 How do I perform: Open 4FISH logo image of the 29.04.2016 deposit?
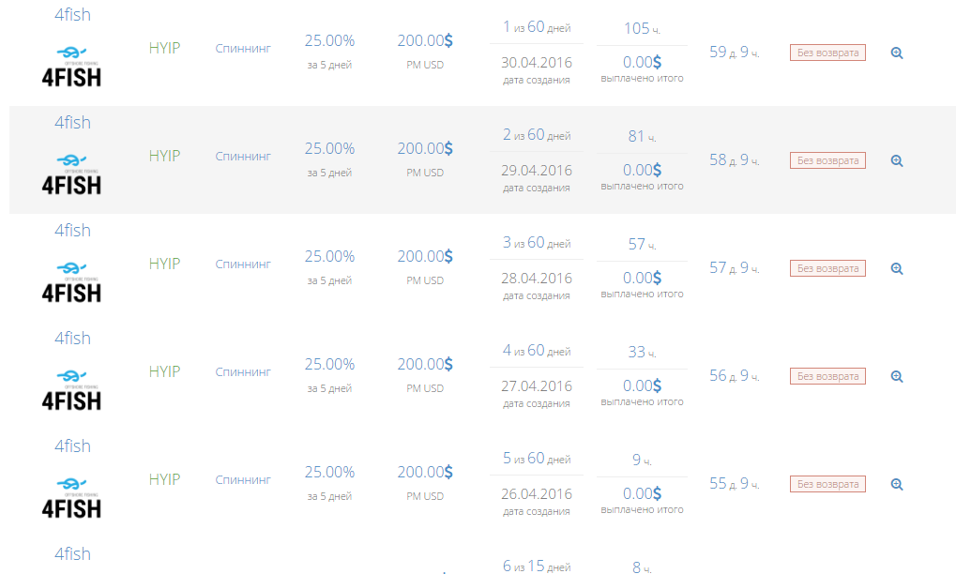[71, 174]
